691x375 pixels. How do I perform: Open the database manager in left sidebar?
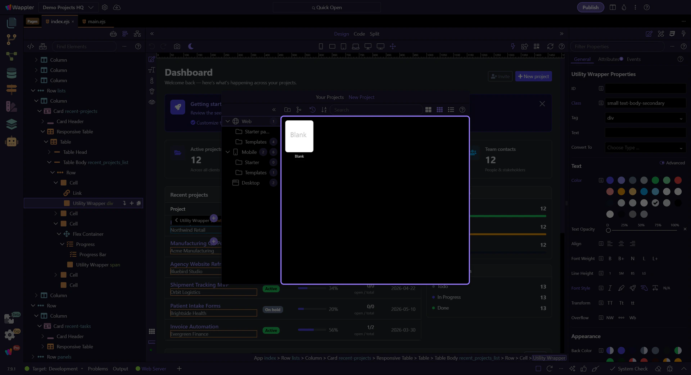(x=12, y=73)
